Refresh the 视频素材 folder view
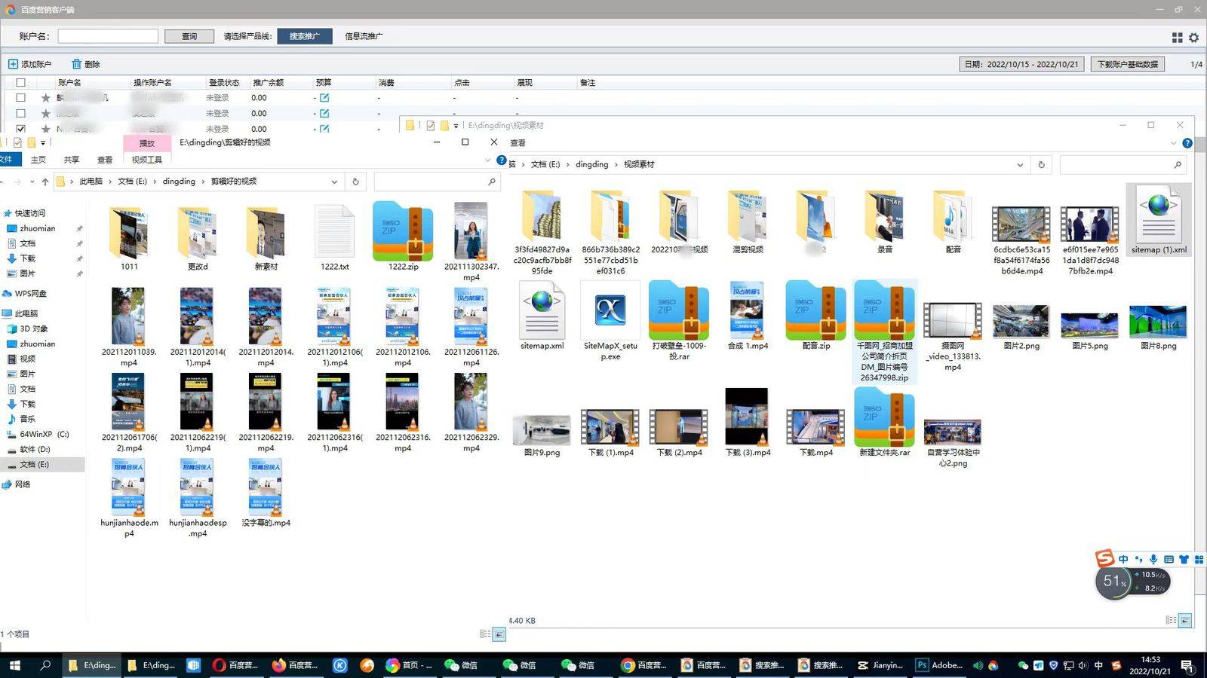The width and height of the screenshot is (1207, 678). 1041,164
